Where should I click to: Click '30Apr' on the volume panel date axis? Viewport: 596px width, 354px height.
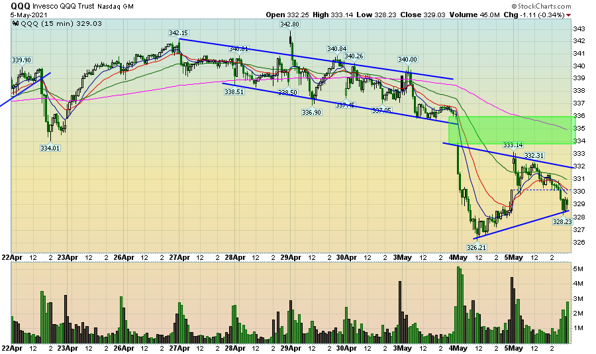346,348
